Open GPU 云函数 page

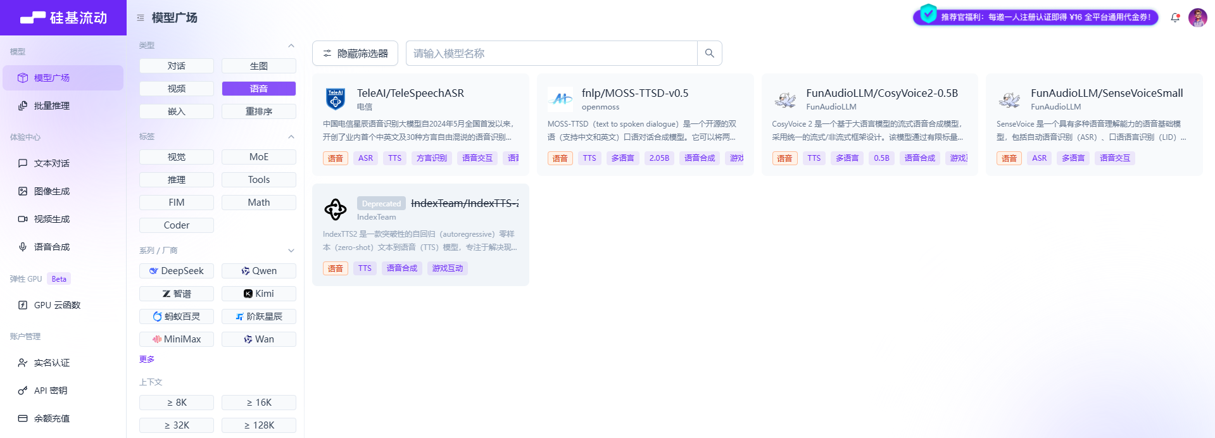pyautogui.click(x=63, y=305)
